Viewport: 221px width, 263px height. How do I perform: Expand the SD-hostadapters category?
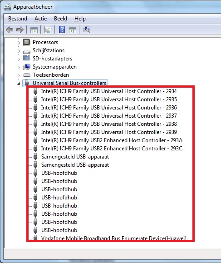pos(19,59)
